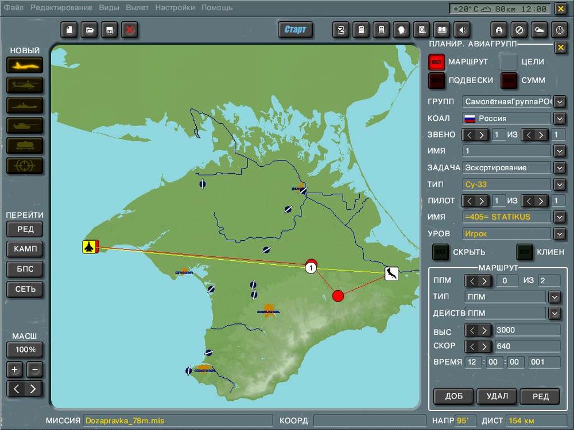The image size is (574, 430).
Task: Open the ТИП Су-33 aircraft type dropdown
Action: click(560, 185)
